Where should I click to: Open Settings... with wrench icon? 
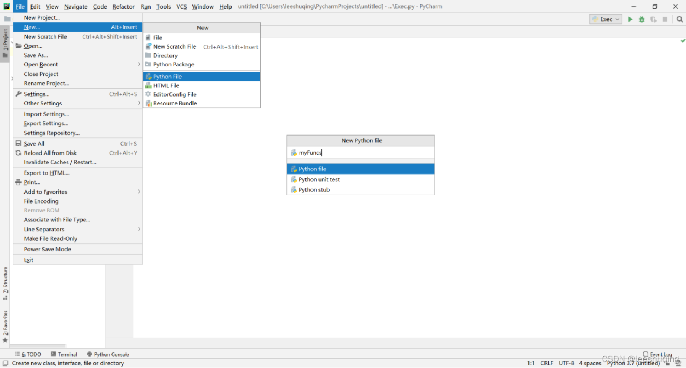click(77, 94)
